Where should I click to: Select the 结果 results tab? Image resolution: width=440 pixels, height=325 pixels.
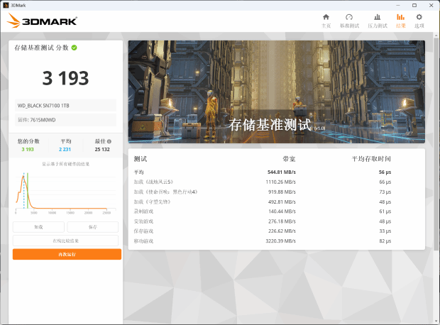(400, 21)
